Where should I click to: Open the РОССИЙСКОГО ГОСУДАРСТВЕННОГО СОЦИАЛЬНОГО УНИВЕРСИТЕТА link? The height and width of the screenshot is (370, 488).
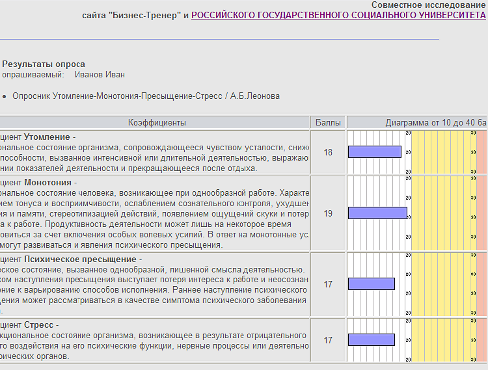(338, 15)
